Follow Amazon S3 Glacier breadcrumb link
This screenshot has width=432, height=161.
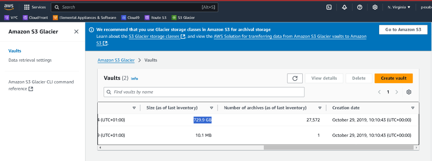click(x=116, y=60)
